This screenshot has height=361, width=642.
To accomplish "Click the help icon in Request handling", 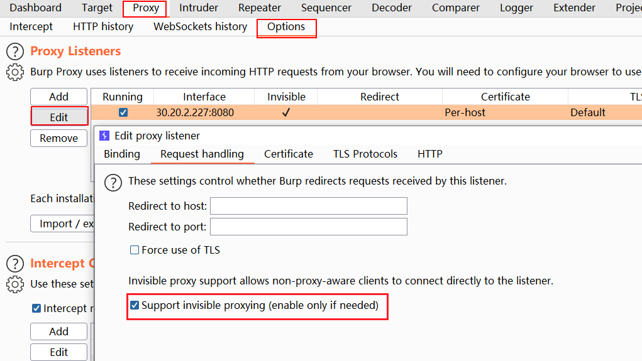I will coord(113,182).
